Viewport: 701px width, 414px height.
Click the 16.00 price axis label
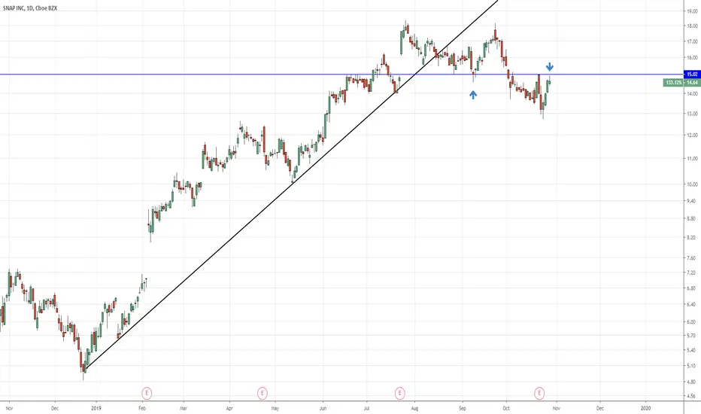[x=692, y=58]
